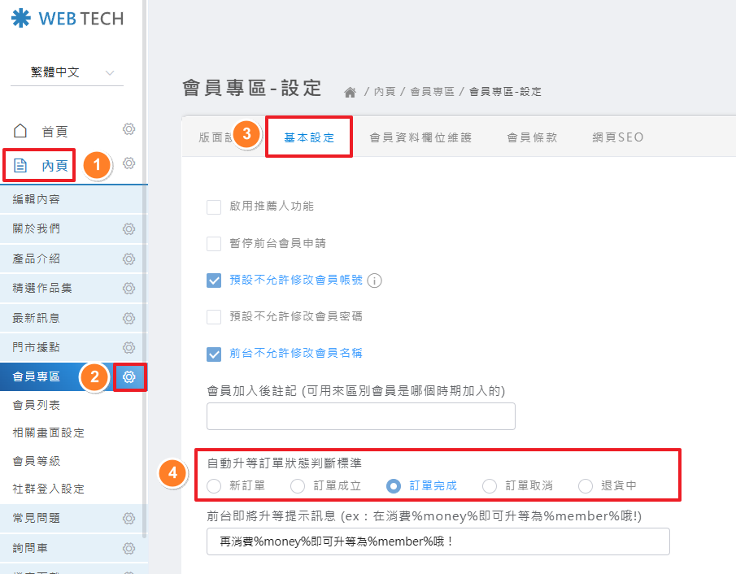
Task: Click the gear icon next to 會員專區
Action: [x=129, y=376]
